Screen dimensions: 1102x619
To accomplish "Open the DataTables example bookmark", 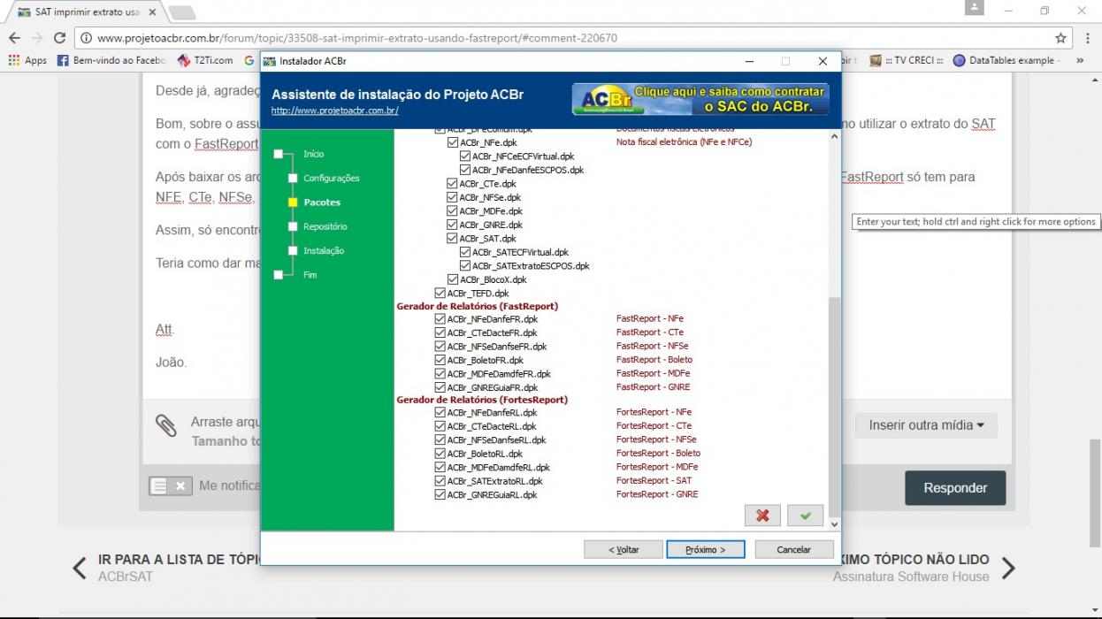I will pos(1006,60).
